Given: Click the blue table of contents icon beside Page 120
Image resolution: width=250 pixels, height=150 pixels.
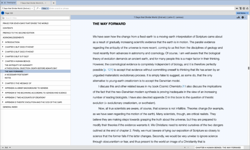Looking at the screenshot, I should pyautogui.click(x=2, y=13).
